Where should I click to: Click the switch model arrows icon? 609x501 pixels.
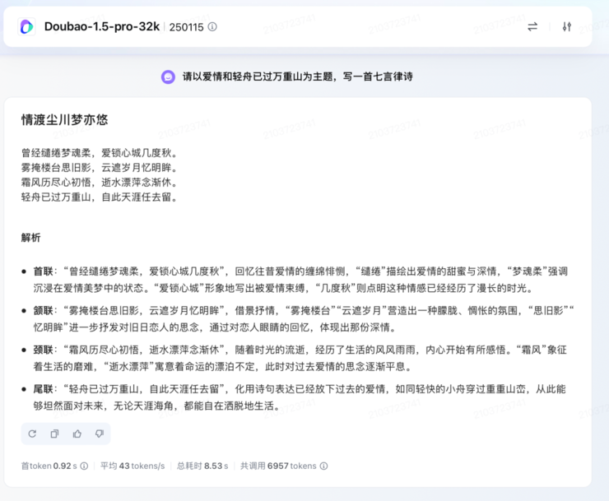click(532, 26)
